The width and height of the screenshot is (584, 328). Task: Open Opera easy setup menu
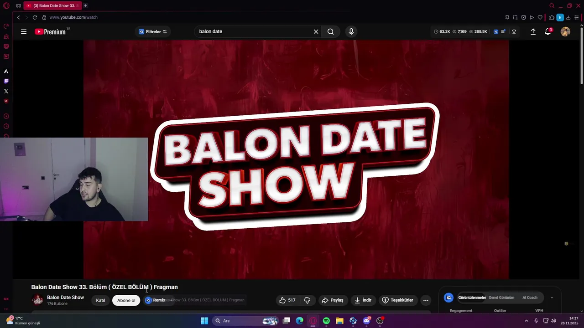click(576, 17)
